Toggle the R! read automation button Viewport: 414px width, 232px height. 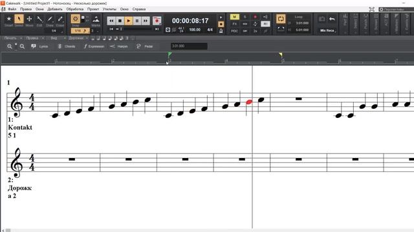(x=265, y=24)
